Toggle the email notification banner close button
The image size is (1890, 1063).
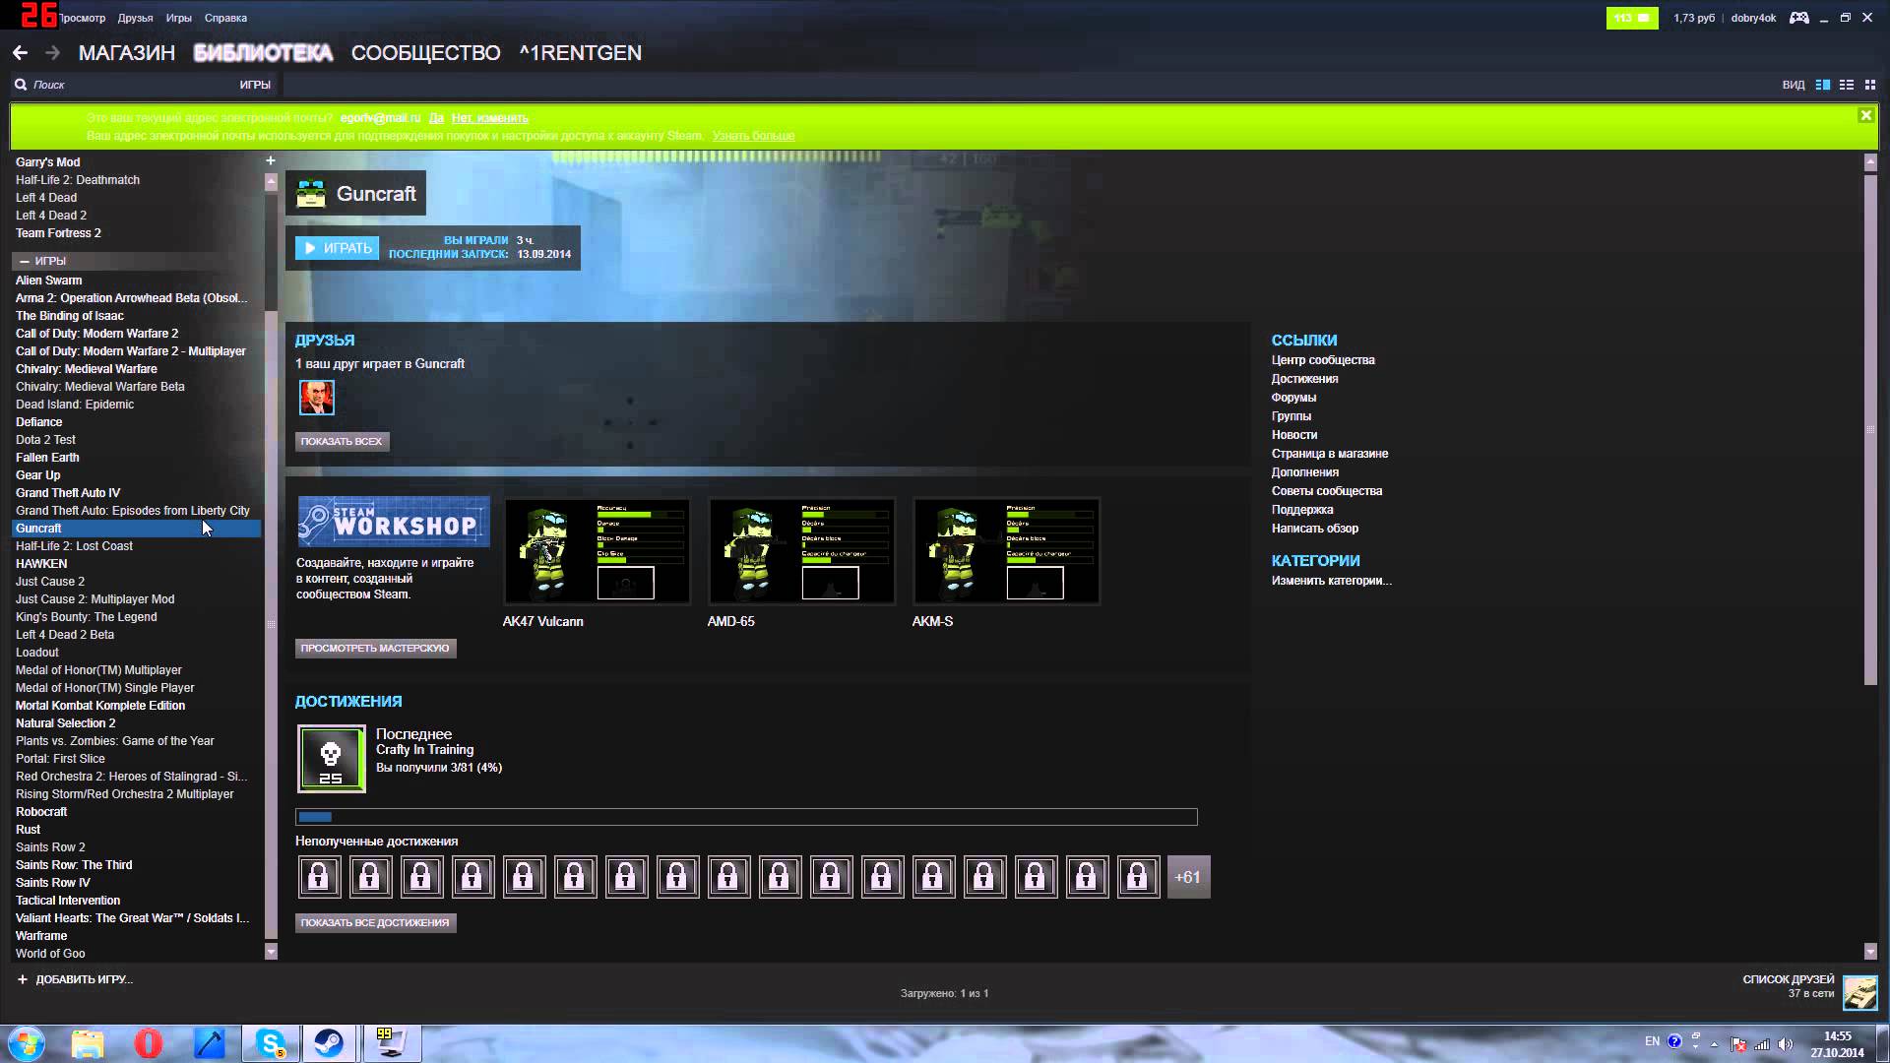point(1866,114)
